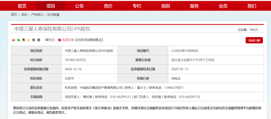This screenshot has width=271, height=119.
Task: Share the listing via WeChat icon
Action: point(19,40)
